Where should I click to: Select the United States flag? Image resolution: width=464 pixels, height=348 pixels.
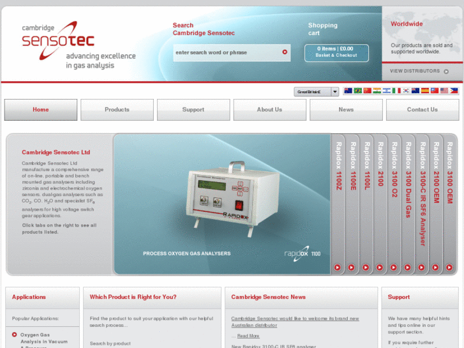[x=444, y=91]
